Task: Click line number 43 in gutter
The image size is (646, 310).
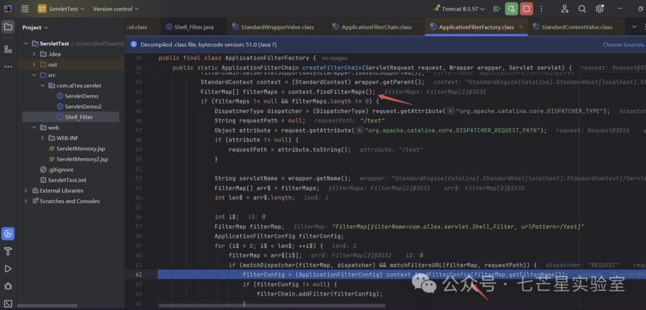Action: tap(138, 91)
